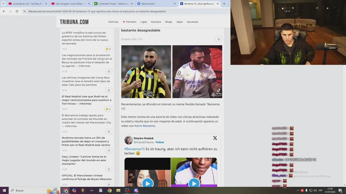Open volume control in system tray
Viewport: 346px width, 194px height.
coord(315,190)
